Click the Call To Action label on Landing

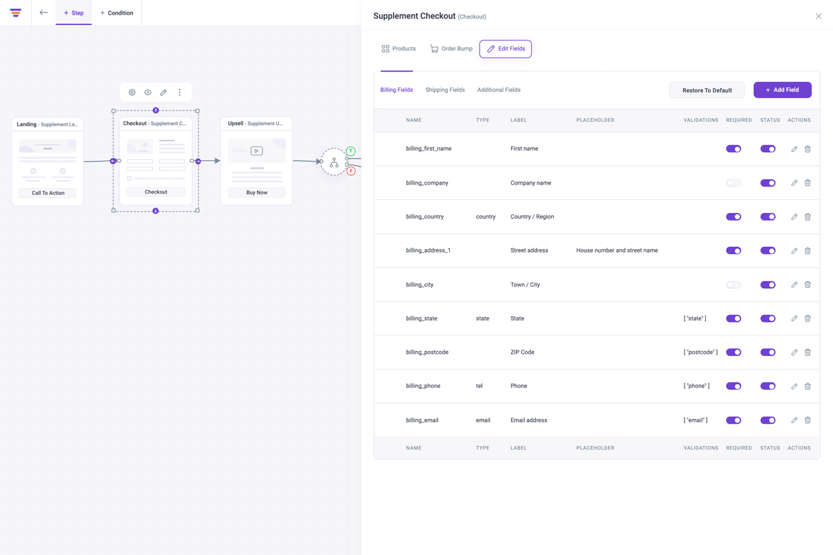(48, 193)
